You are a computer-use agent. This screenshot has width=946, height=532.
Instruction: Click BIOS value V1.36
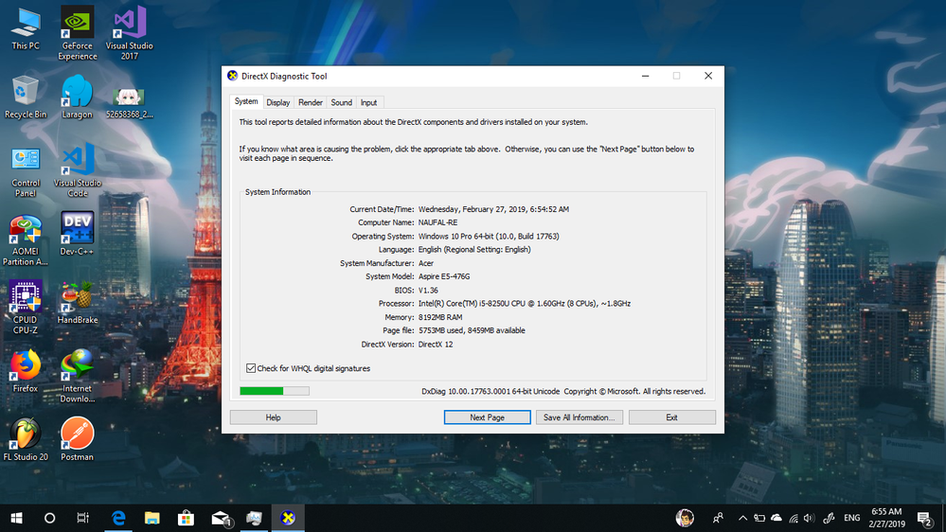[428, 290]
